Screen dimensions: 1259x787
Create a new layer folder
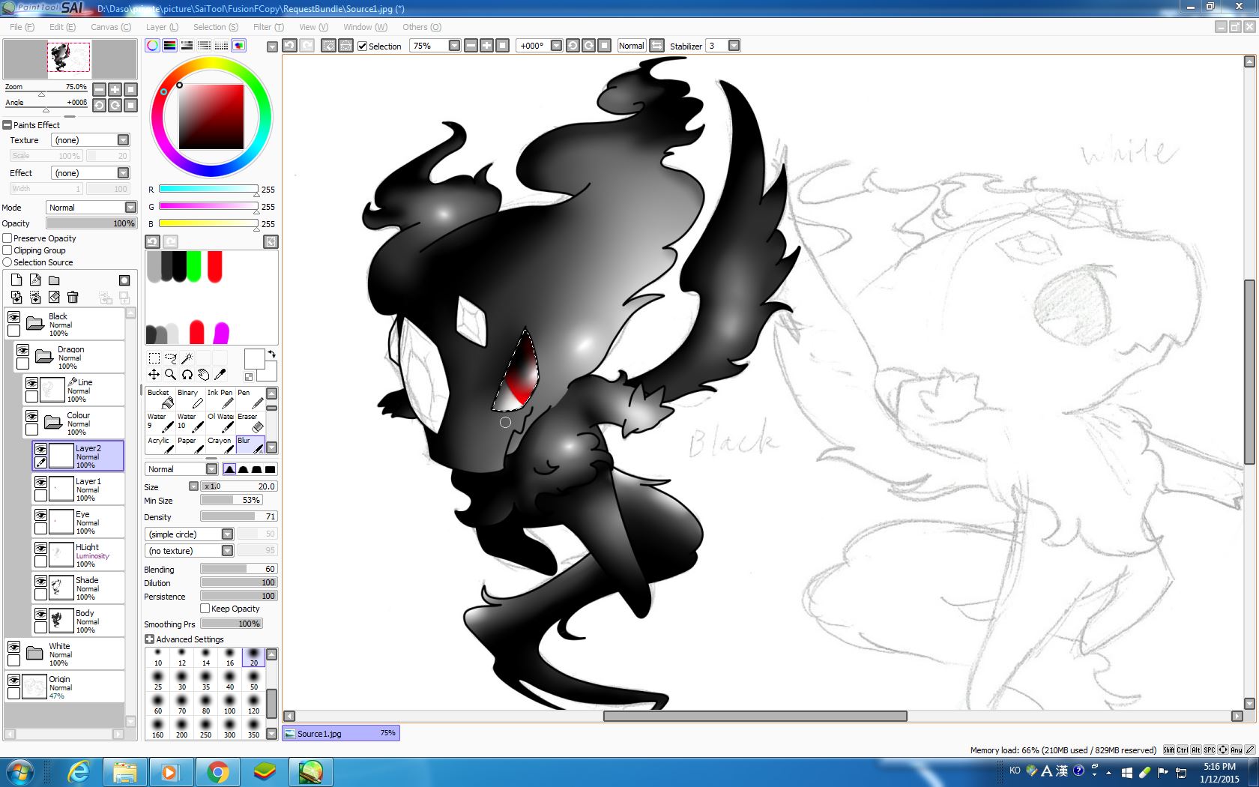click(x=54, y=280)
